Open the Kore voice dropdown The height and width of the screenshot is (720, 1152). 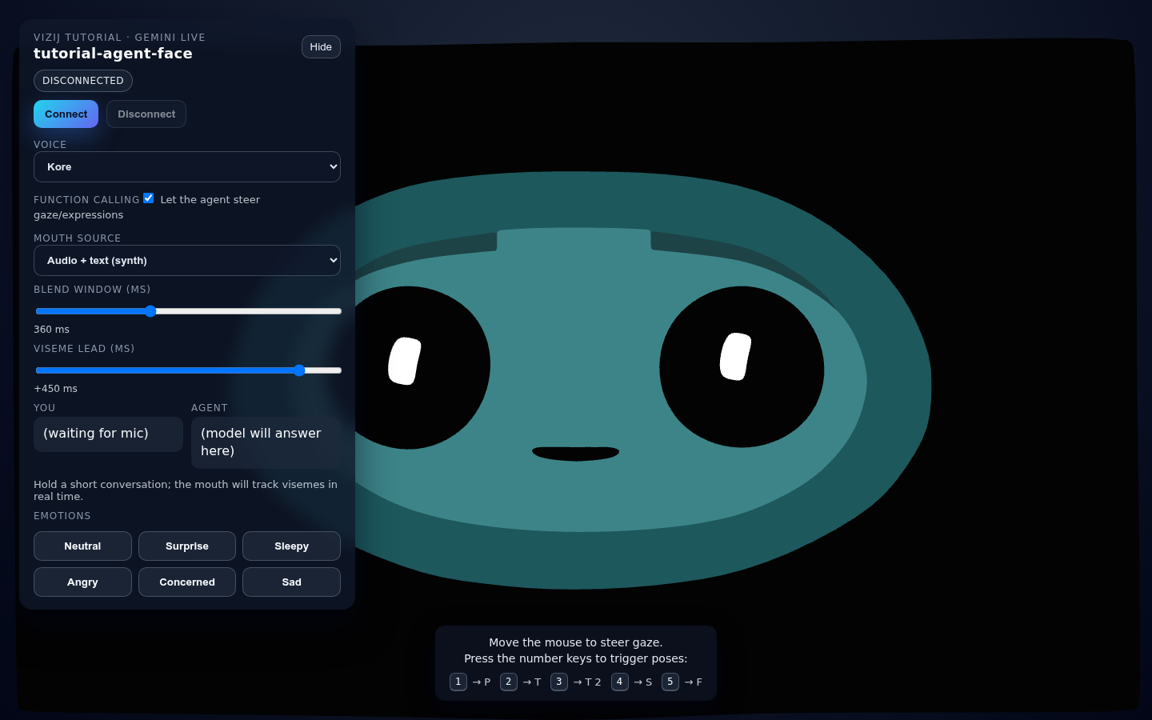[187, 167]
